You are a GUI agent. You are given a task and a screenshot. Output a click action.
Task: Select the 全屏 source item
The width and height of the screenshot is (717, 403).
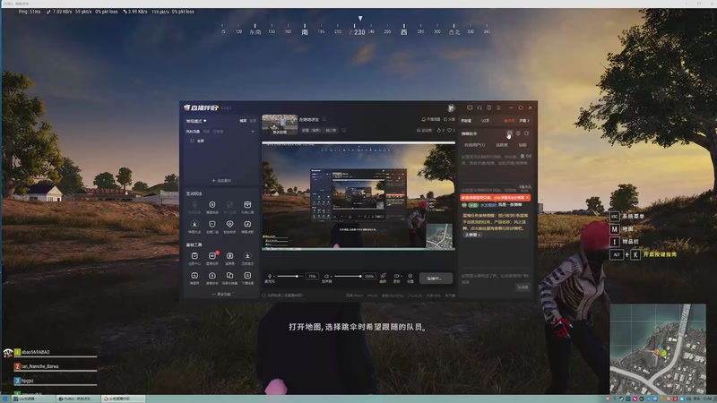pos(197,141)
